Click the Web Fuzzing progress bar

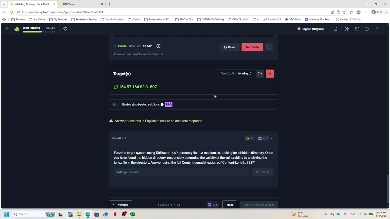(39, 32)
